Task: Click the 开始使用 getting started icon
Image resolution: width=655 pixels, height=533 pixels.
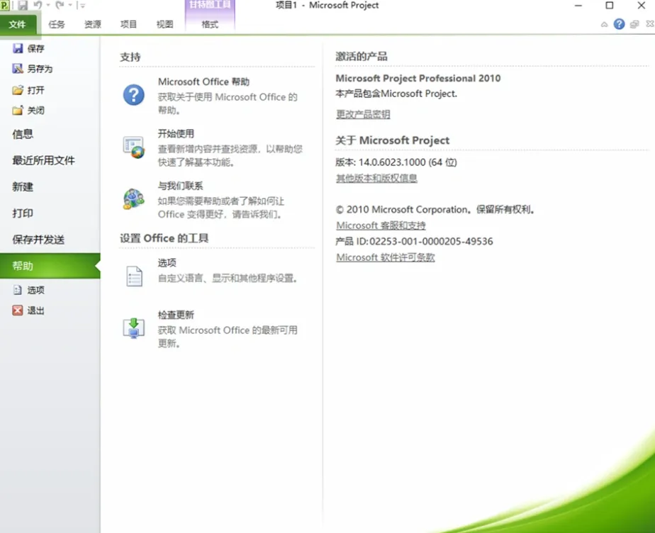Action: (134, 147)
